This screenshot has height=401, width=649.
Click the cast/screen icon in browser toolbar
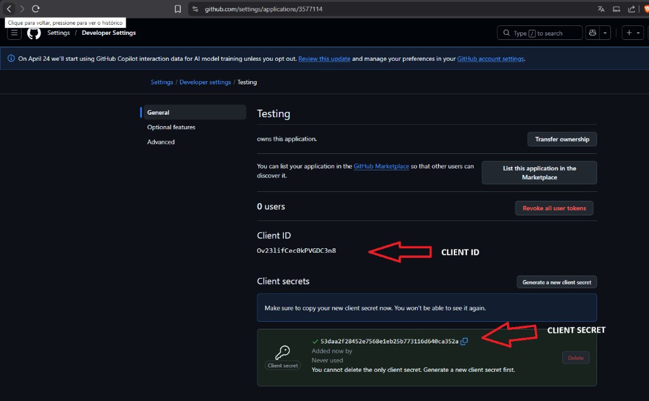click(616, 9)
